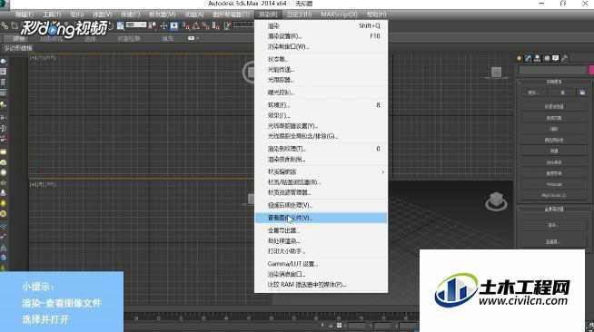
Task: Expand the 材质编辑器 submenu arrow
Action: 382,171
